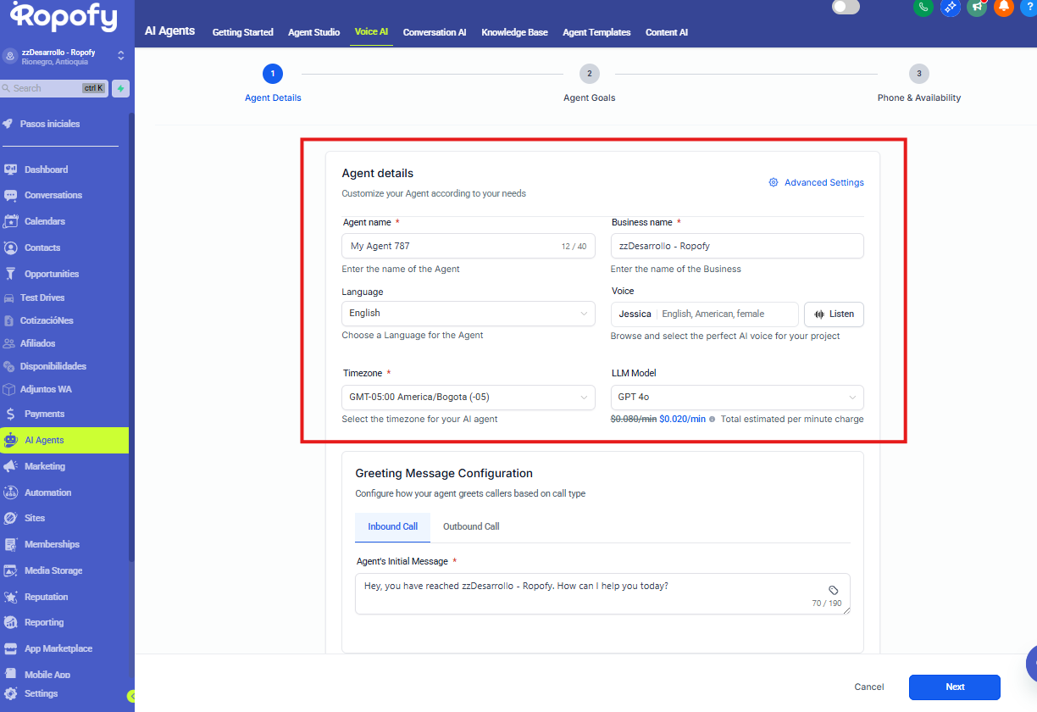Insert custom value tag icon in message
Screen dimensions: 1037x712
coord(833,590)
